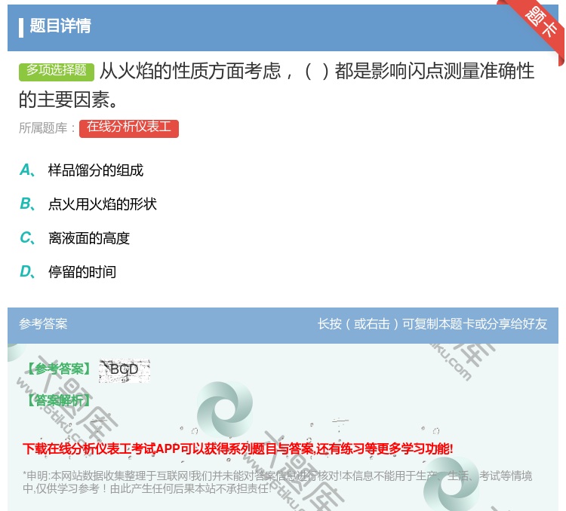Select option A 样品馏分的组成
Viewport: 566px width, 511px height.
[82, 170]
